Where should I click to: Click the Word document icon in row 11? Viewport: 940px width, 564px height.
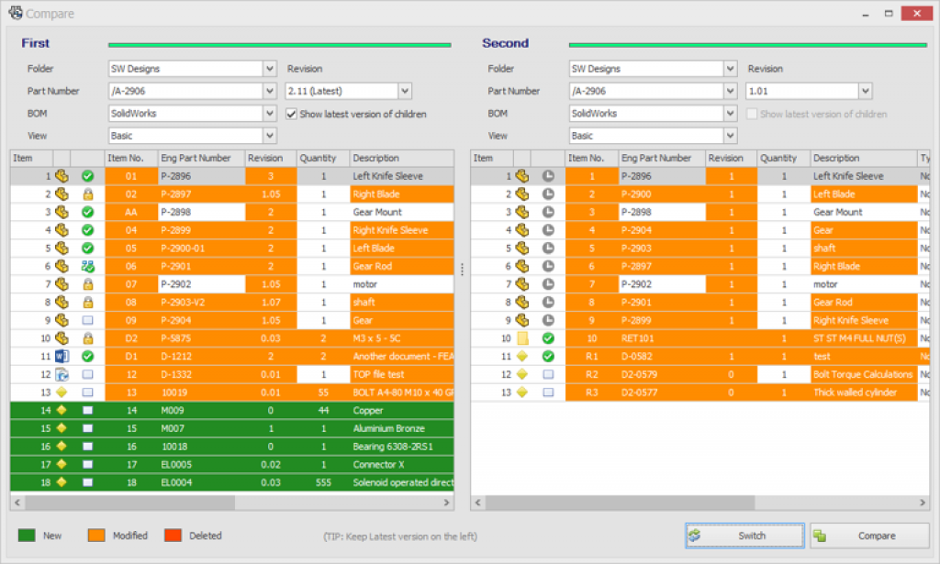coord(62,356)
